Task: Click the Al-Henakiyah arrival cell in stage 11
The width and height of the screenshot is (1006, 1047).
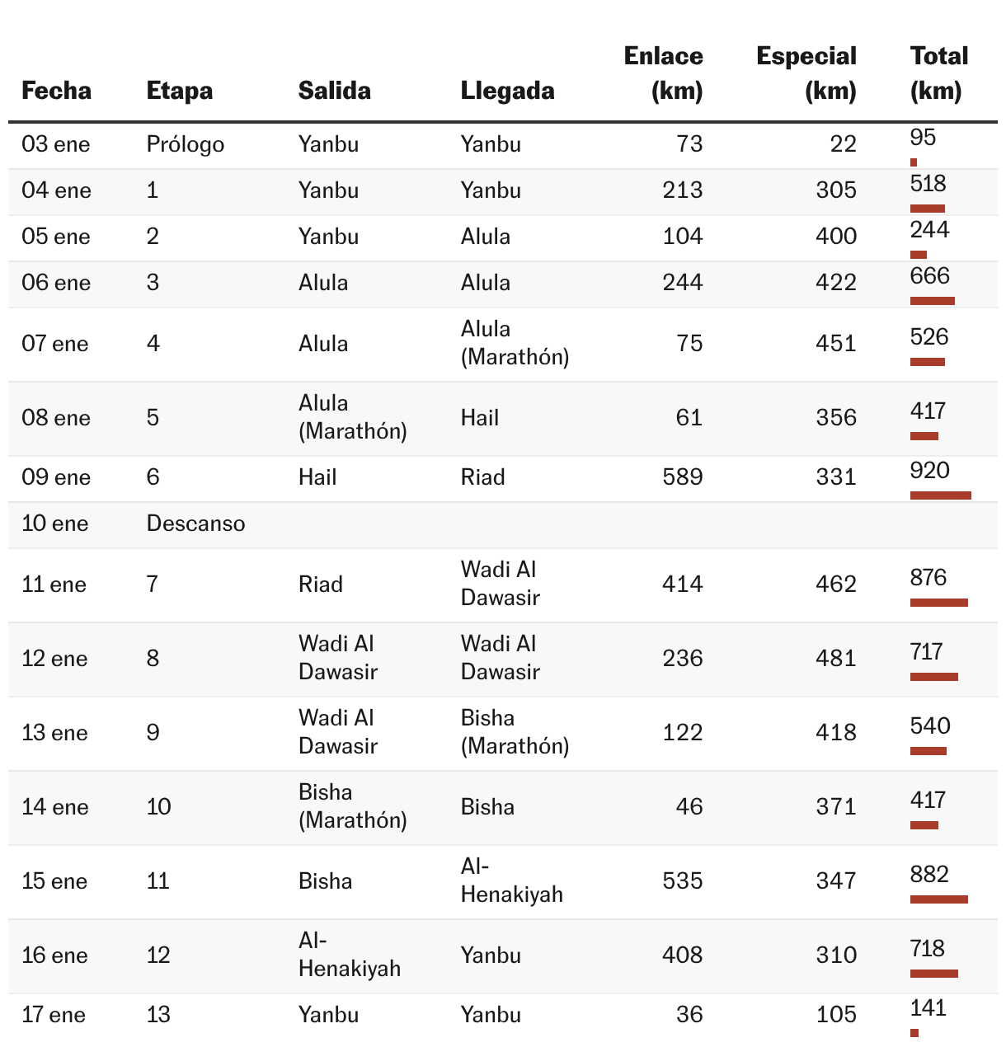Action: tap(511, 880)
